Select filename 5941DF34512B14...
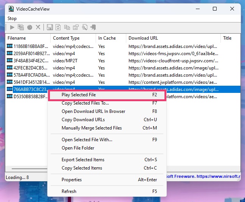245x202 pixels. (32, 82)
